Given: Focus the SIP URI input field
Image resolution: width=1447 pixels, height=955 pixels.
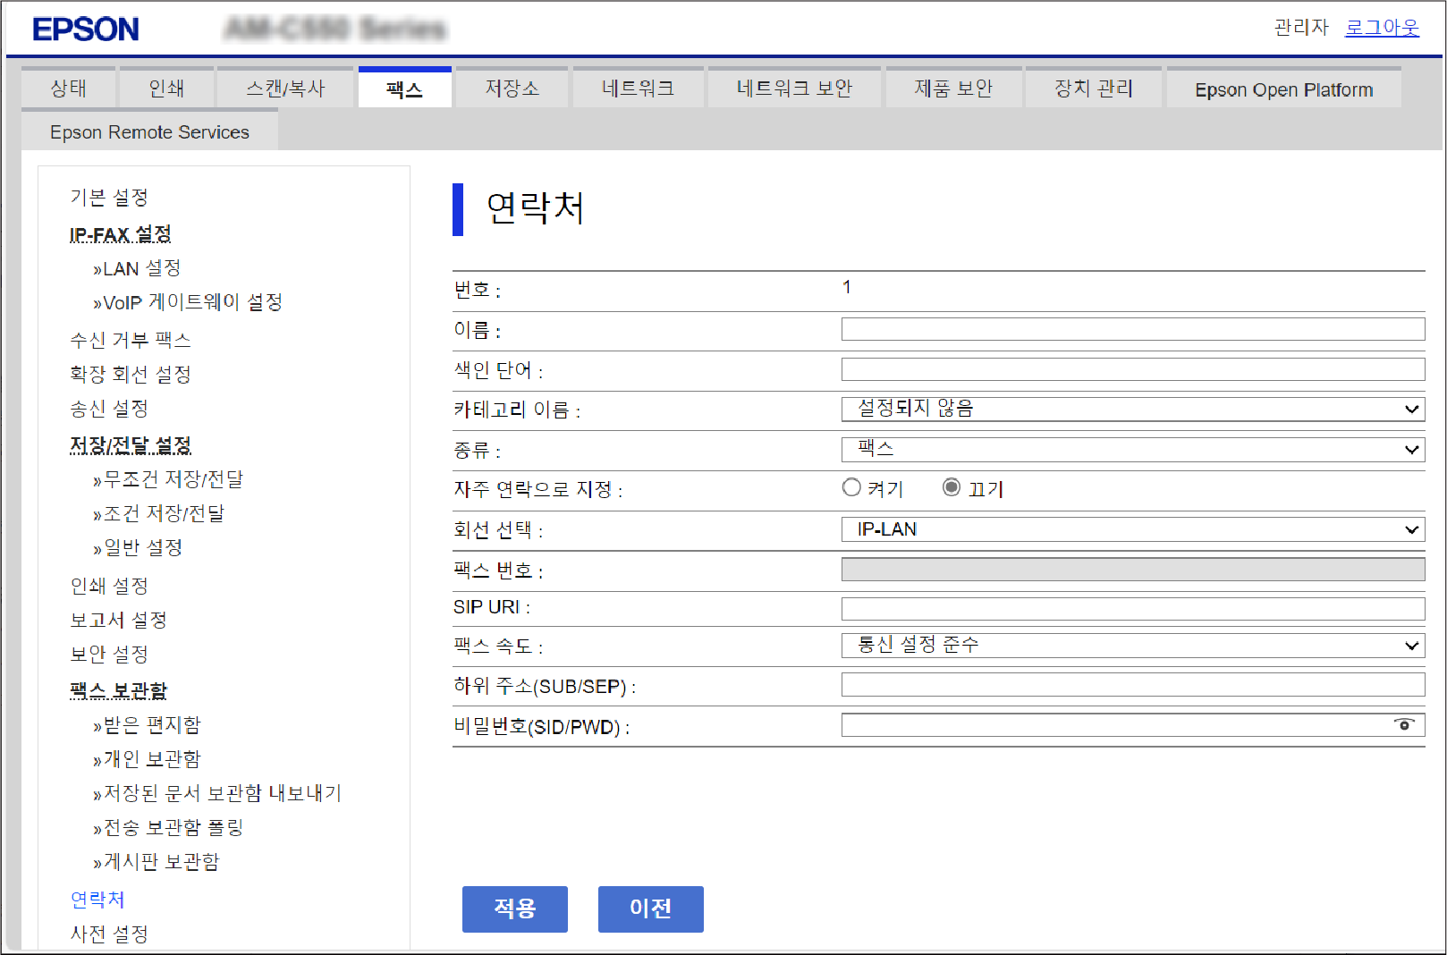Looking at the screenshot, I should click(x=1131, y=609).
